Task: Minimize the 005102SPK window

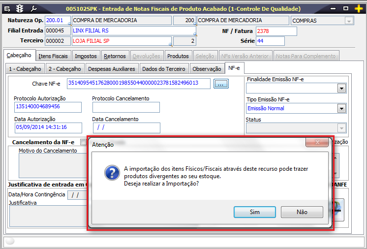Action: pyautogui.click(x=333, y=9)
